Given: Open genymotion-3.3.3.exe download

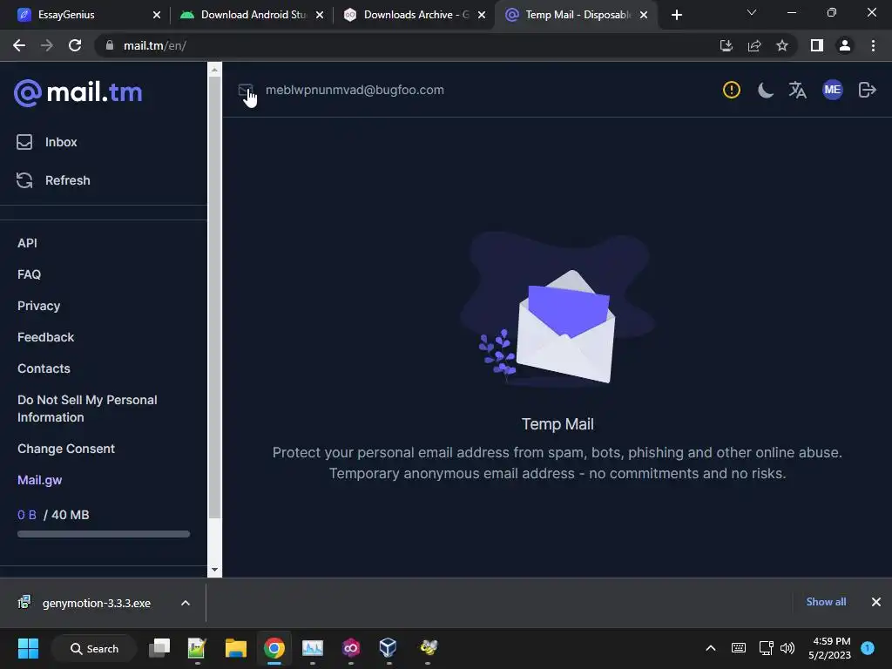Looking at the screenshot, I should coord(96,603).
